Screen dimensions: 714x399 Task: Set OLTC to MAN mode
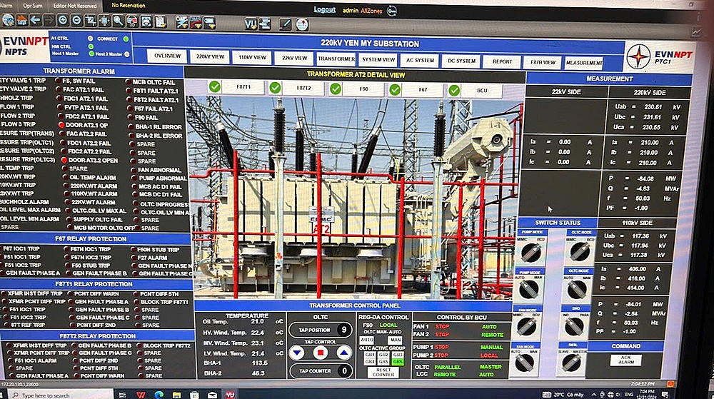394,340
